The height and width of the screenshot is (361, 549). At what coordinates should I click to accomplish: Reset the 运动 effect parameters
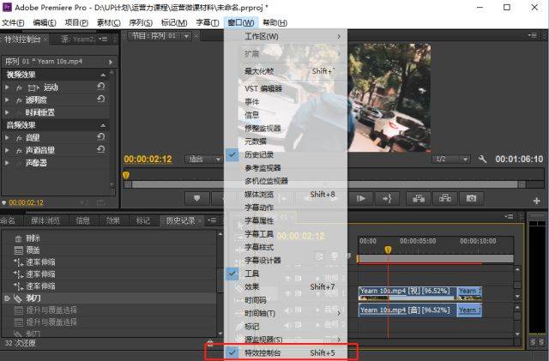click(x=101, y=87)
